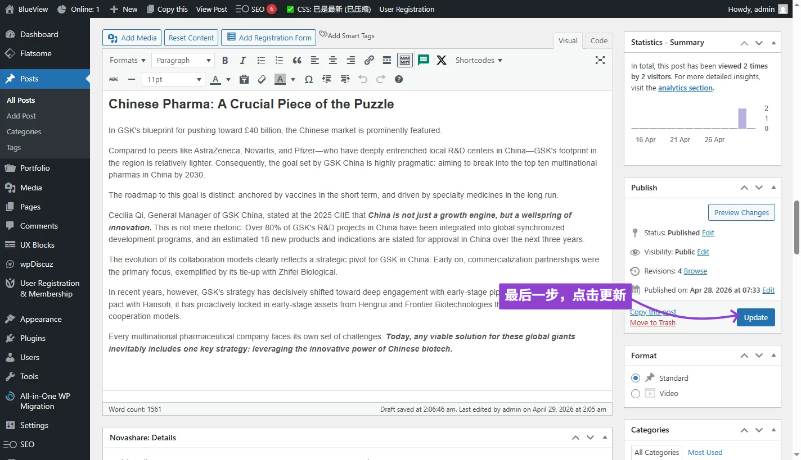Viewport: 801px width, 460px height.
Task: Edit the post Status
Action: coord(708,233)
